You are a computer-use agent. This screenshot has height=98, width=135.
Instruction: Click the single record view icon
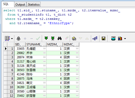click(x=74, y=38)
